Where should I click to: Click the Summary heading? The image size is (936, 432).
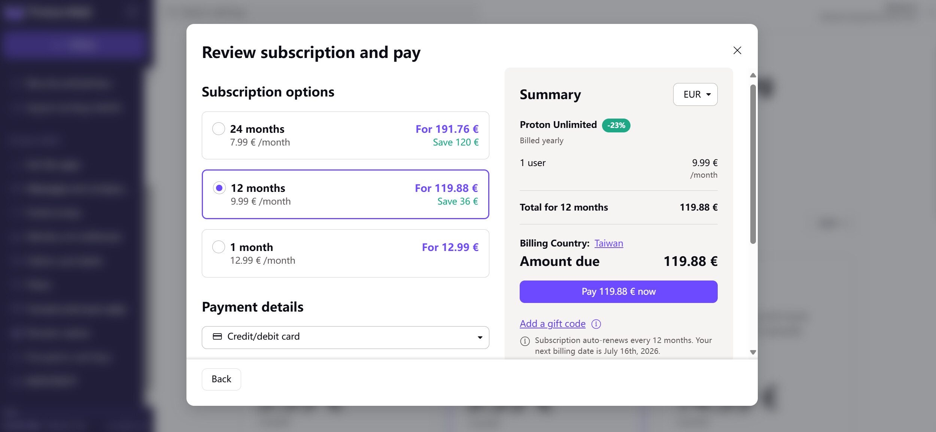[x=550, y=95]
